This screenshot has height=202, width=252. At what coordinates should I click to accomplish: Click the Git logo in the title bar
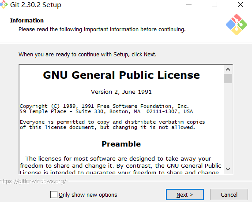click(4, 4)
